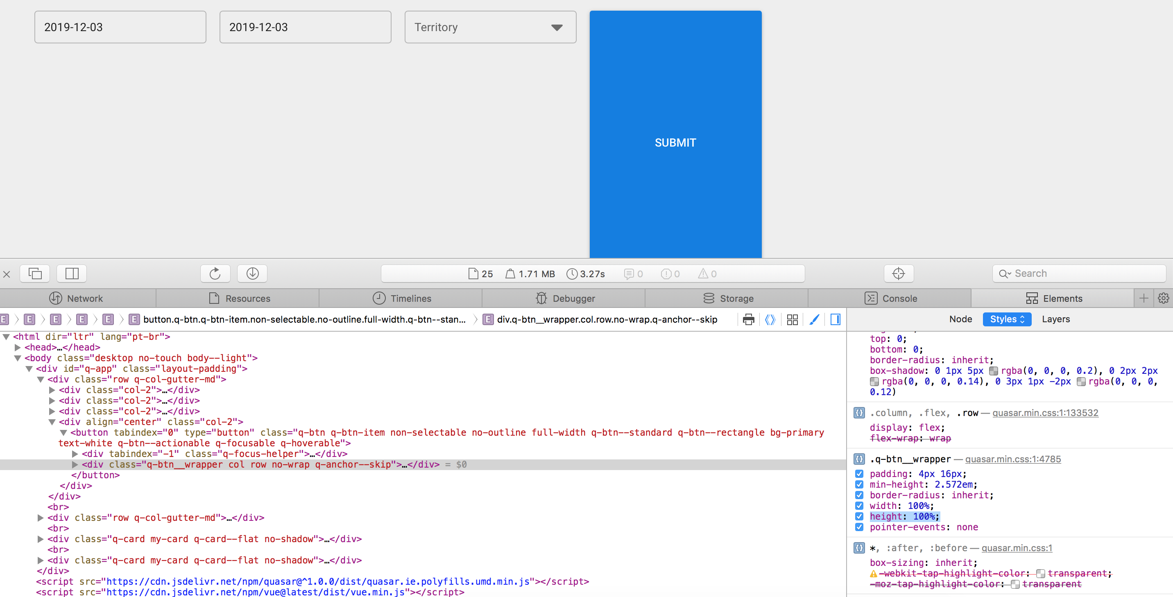Click the export/download icon in the toolbar
Screen dimensions: 1173x597
tap(252, 273)
